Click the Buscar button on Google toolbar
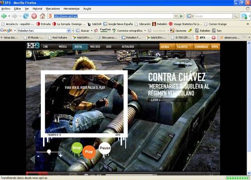The width and height of the screenshot is (251, 180). point(83,31)
